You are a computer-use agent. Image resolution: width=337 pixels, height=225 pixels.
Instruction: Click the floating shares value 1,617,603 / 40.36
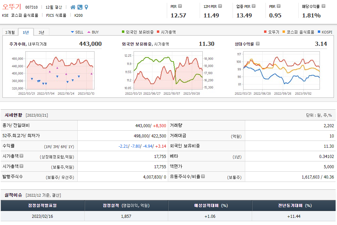pos(318,177)
